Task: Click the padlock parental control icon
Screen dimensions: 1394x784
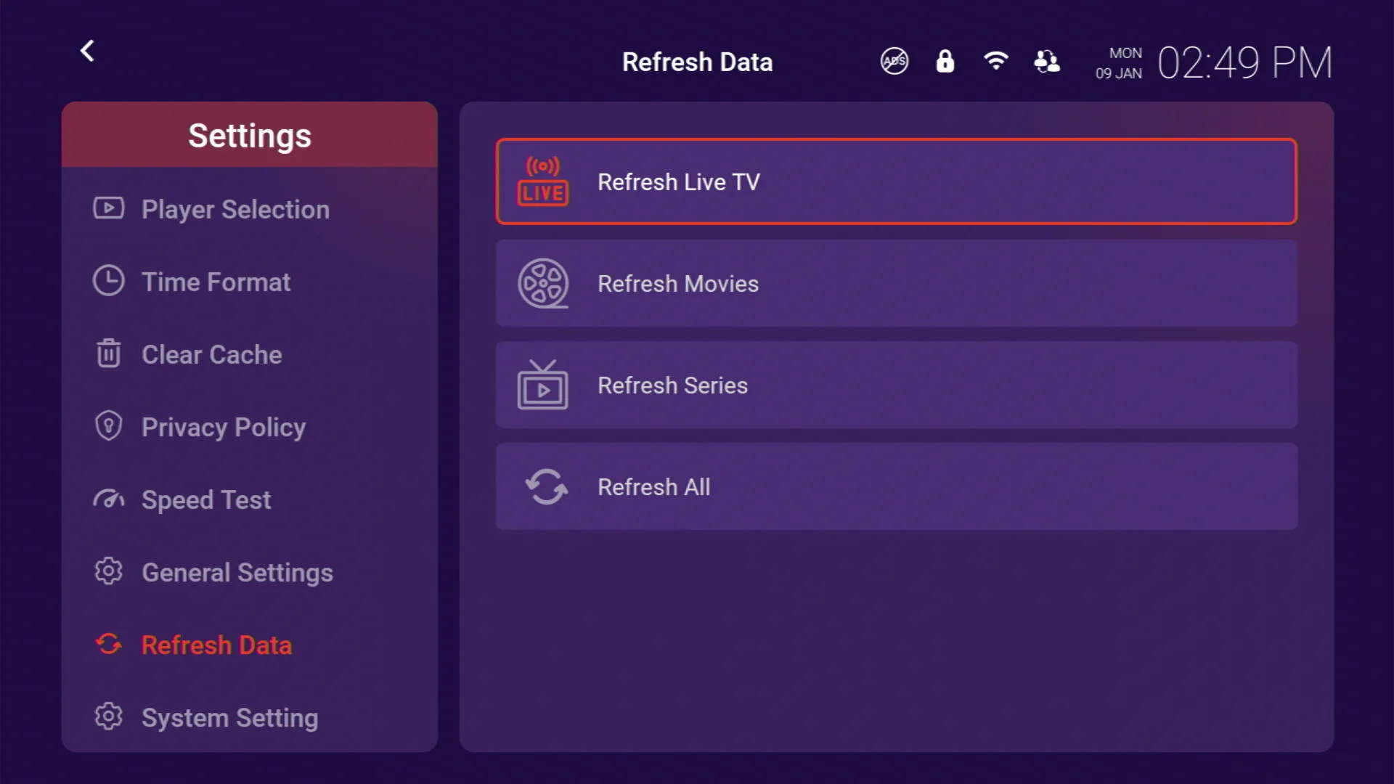Action: [945, 61]
